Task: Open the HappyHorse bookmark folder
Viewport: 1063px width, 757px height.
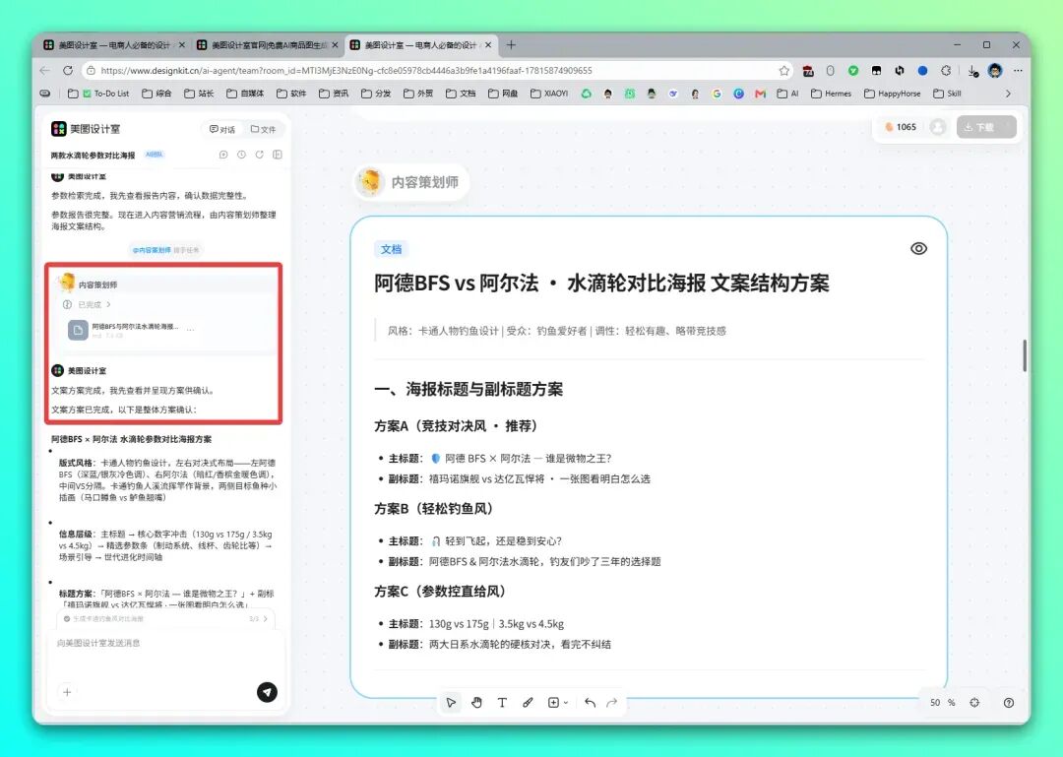Action: point(892,94)
